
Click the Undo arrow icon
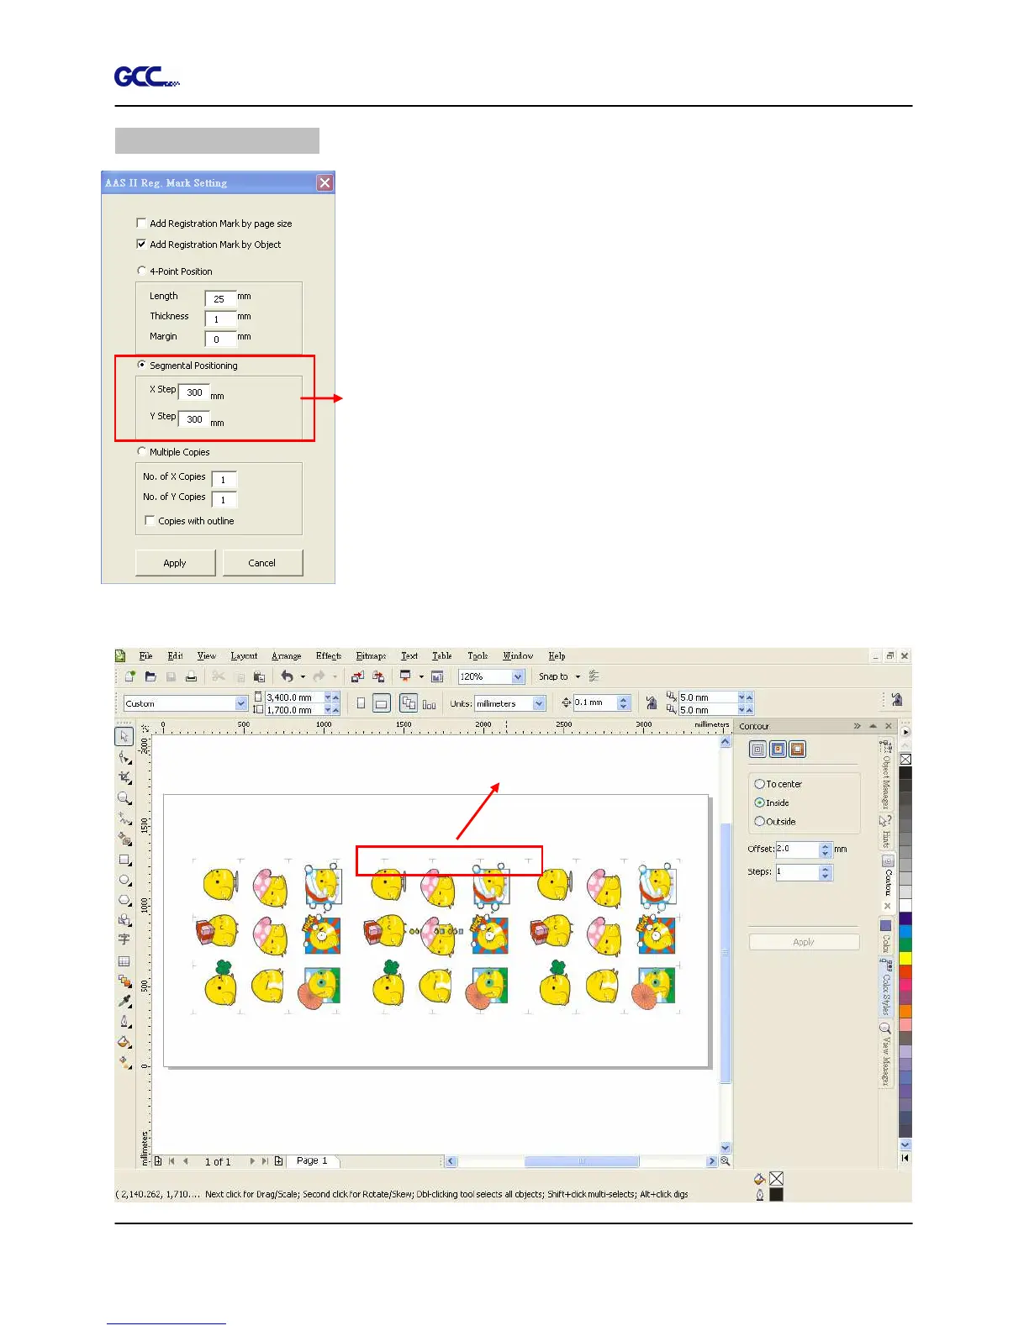pos(287,676)
